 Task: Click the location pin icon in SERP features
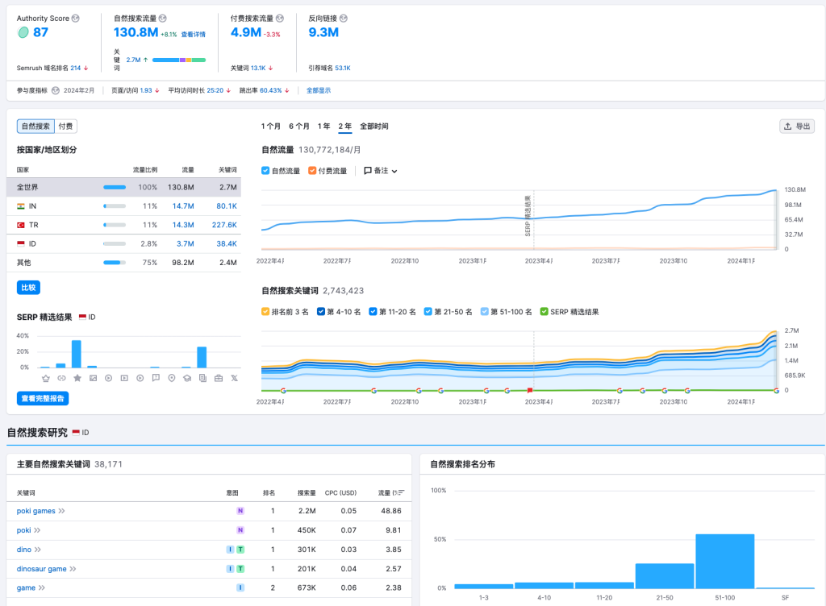tap(172, 378)
